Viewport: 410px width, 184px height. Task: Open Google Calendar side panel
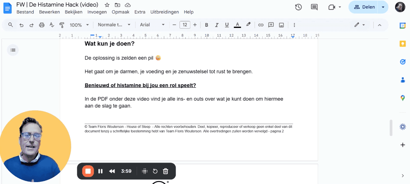click(x=402, y=26)
